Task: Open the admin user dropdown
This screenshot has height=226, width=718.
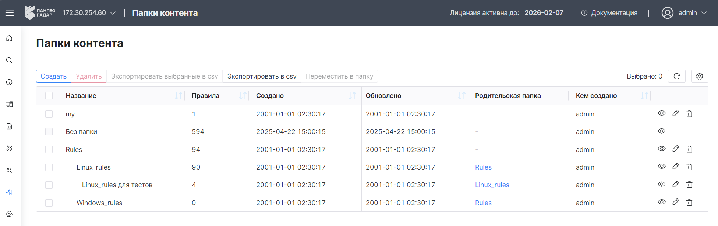Action: [684, 13]
